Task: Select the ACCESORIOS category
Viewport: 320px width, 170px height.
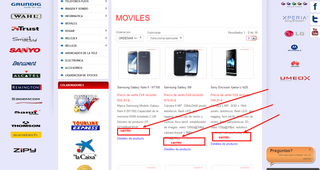Action: (74, 68)
